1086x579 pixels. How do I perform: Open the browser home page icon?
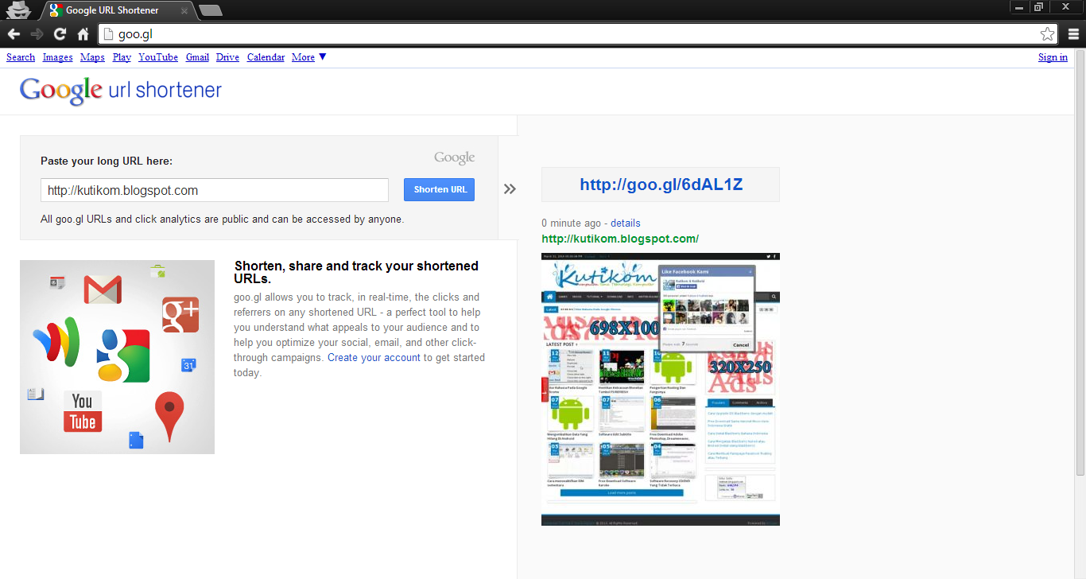(83, 33)
